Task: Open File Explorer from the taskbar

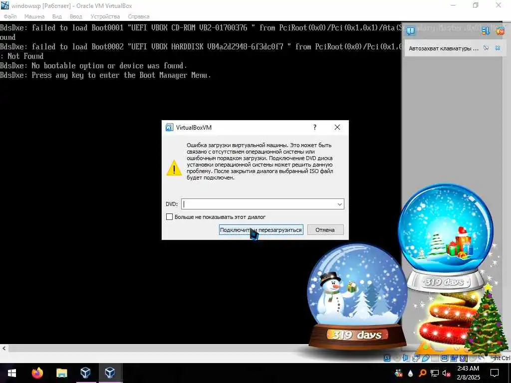Action: (x=61, y=373)
